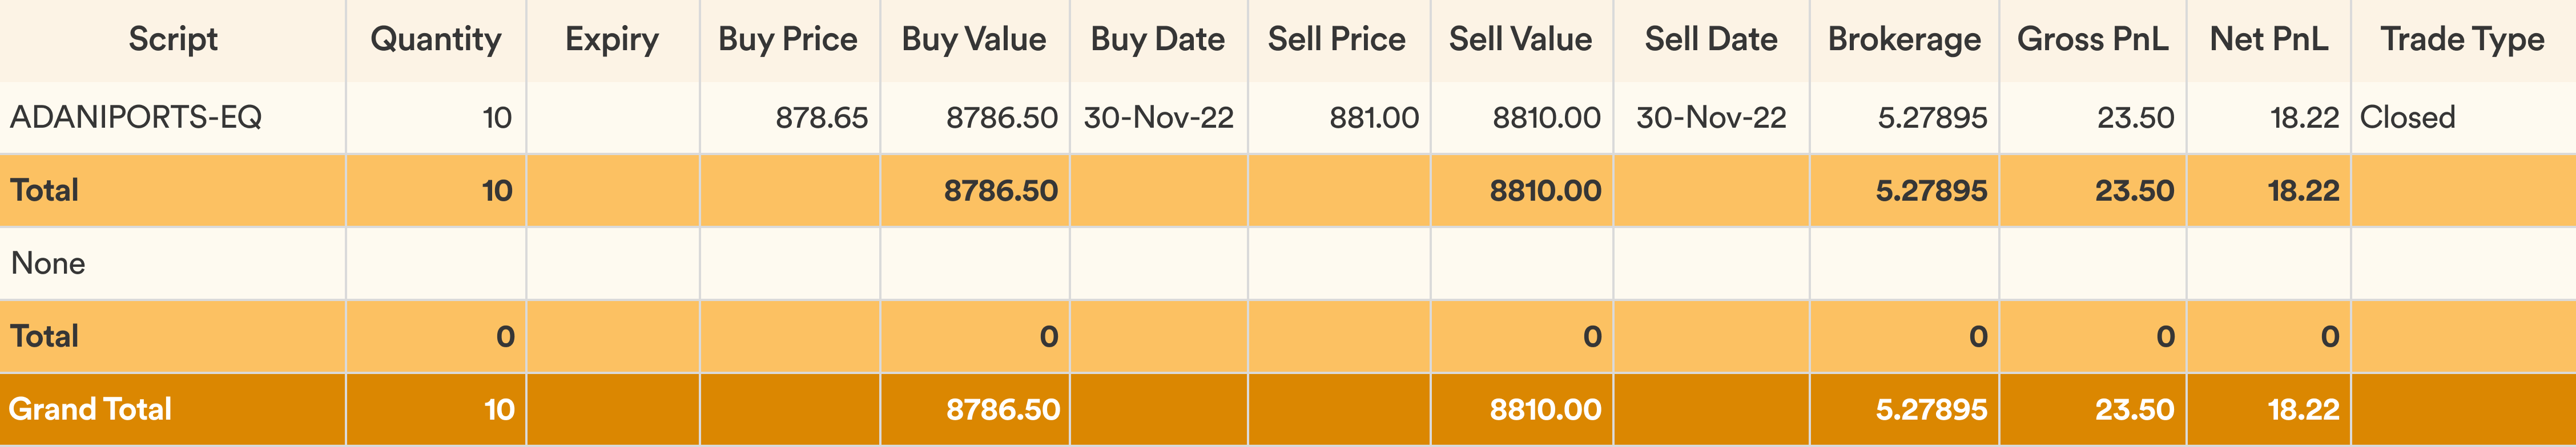Click the None script row
This screenshot has width=2576, height=447.
pyautogui.click(x=1288, y=263)
